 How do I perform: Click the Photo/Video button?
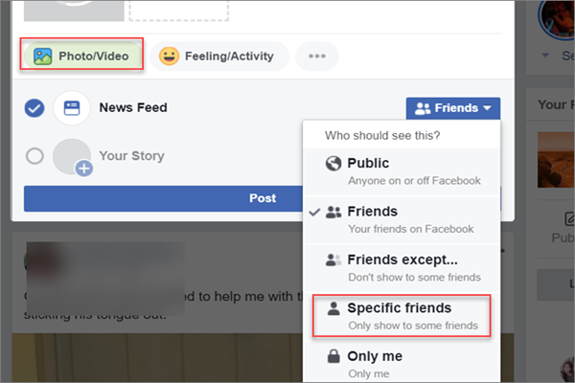click(x=81, y=56)
